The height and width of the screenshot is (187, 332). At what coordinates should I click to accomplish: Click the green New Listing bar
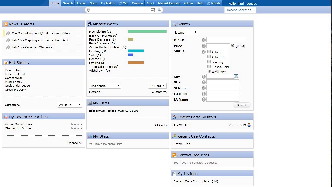[147, 31]
